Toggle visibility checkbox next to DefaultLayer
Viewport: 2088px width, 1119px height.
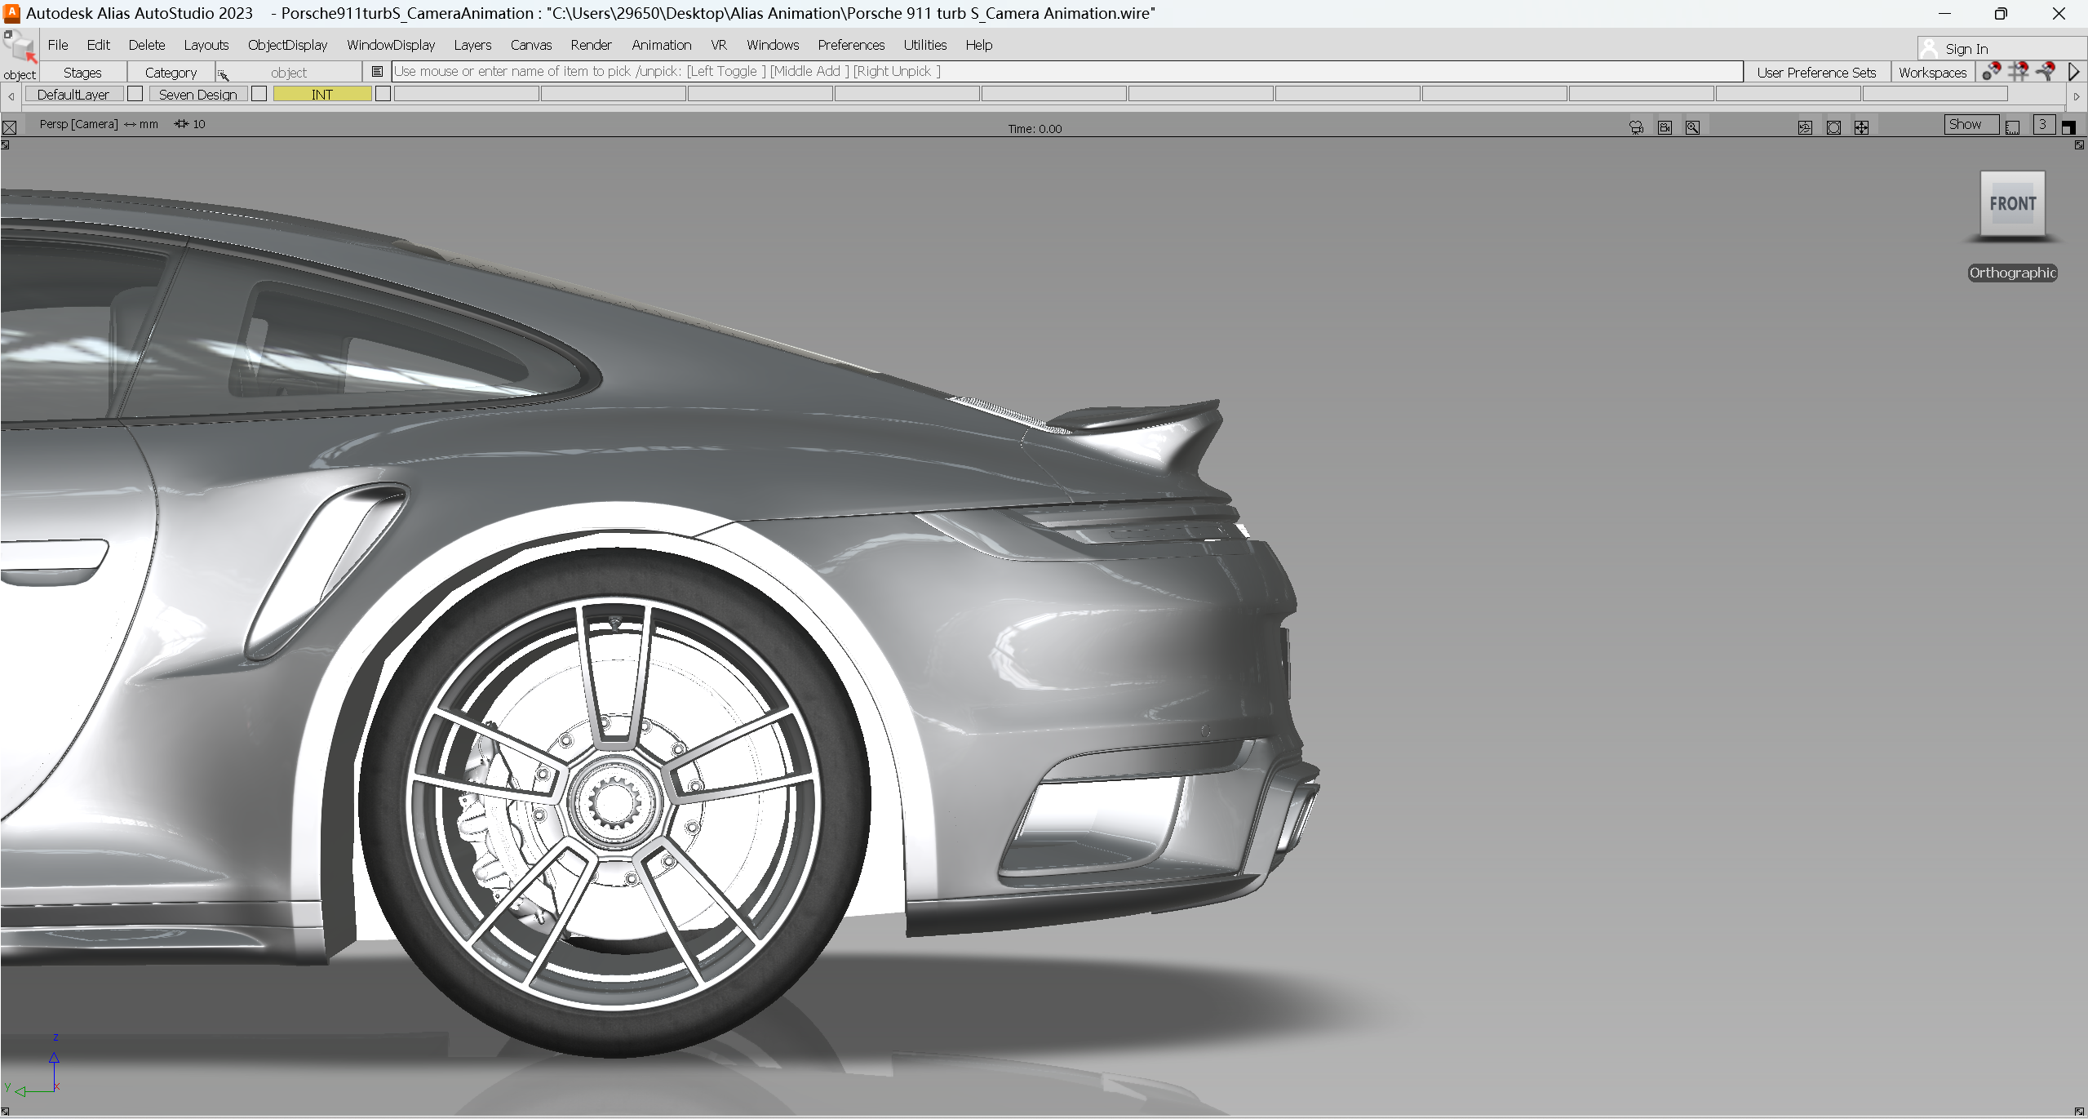pyautogui.click(x=135, y=93)
